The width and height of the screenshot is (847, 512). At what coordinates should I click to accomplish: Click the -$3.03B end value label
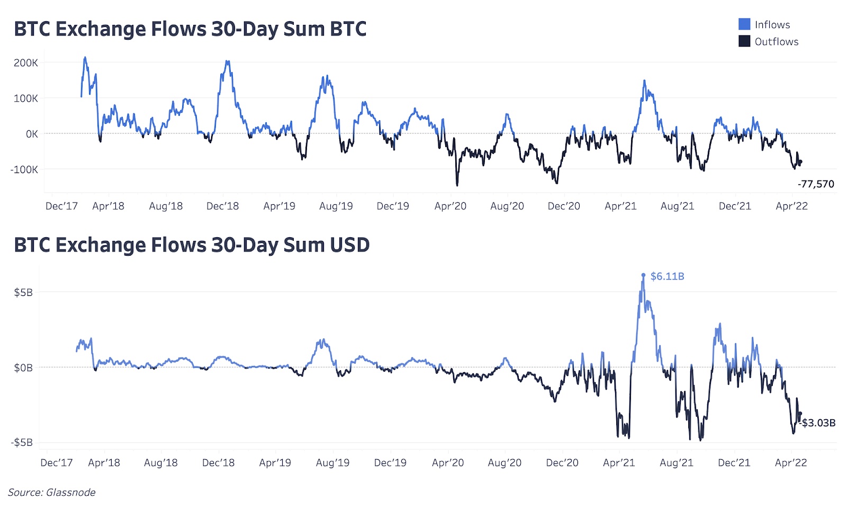tap(818, 423)
